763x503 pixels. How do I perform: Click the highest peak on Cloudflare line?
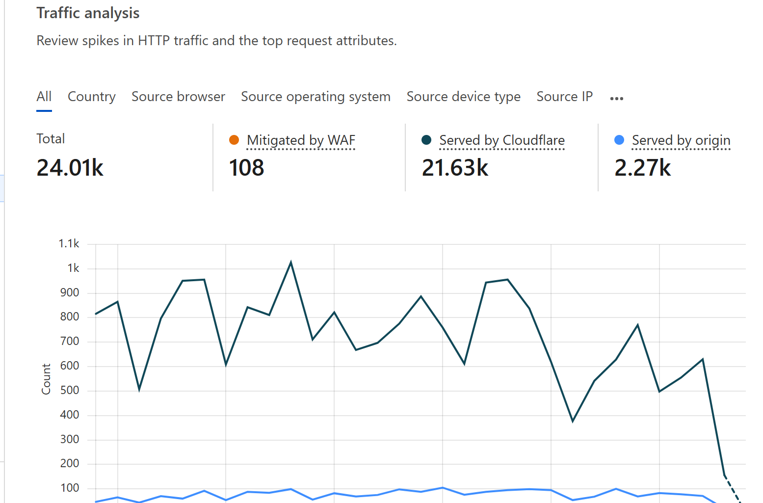click(291, 263)
